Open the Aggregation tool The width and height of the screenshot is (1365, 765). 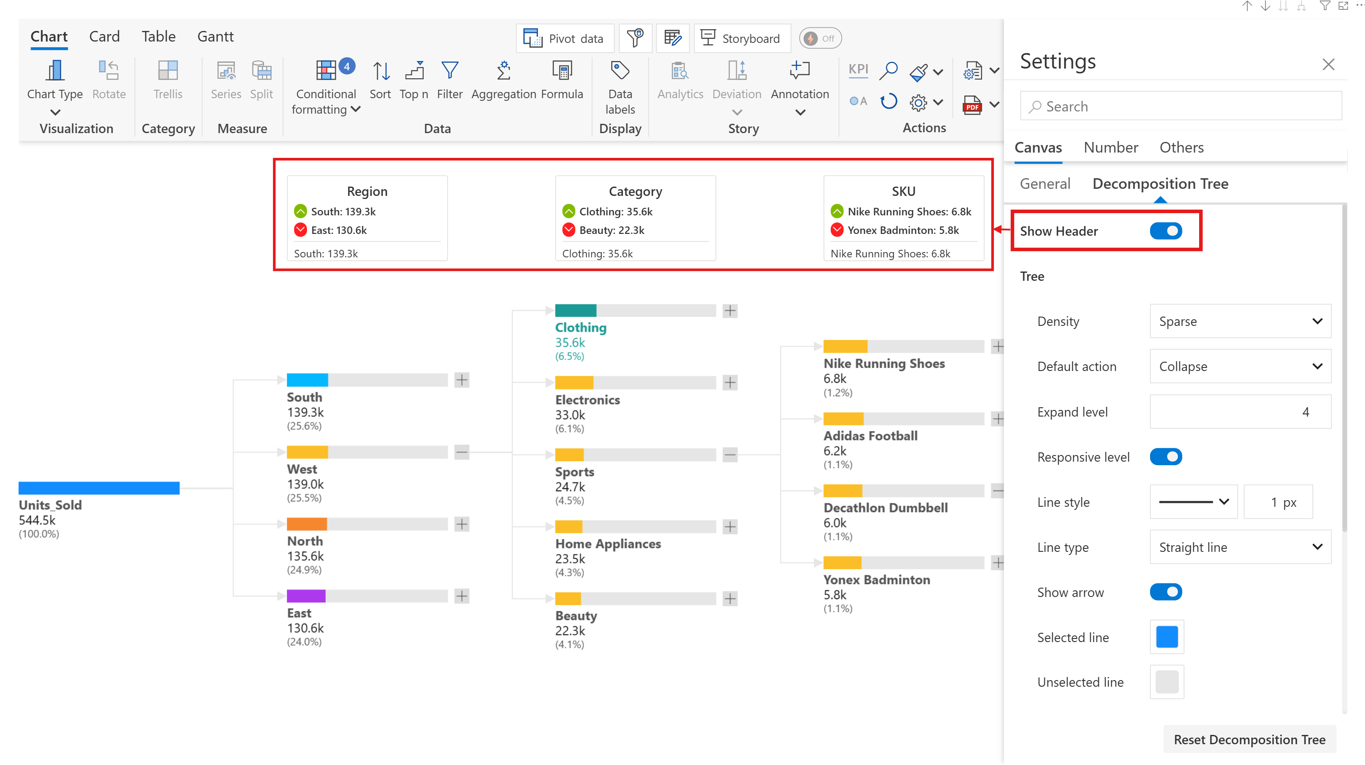503,70
